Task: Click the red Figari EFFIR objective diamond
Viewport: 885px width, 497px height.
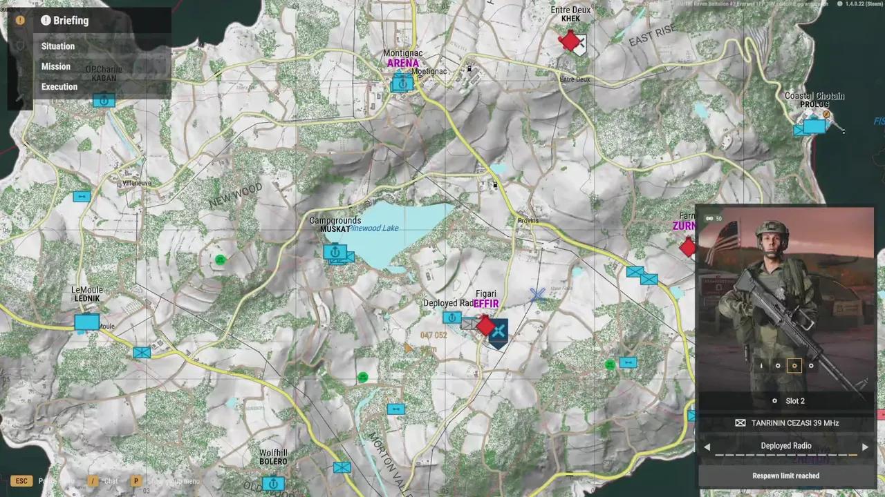Action: point(487,326)
